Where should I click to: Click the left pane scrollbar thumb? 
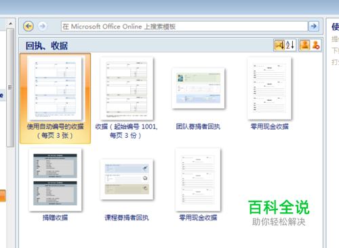[x=10, y=88]
